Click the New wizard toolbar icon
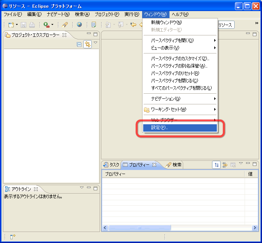262x243 pixels. click(11, 25)
